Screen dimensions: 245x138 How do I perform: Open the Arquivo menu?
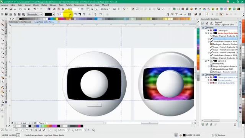coord(4,5)
